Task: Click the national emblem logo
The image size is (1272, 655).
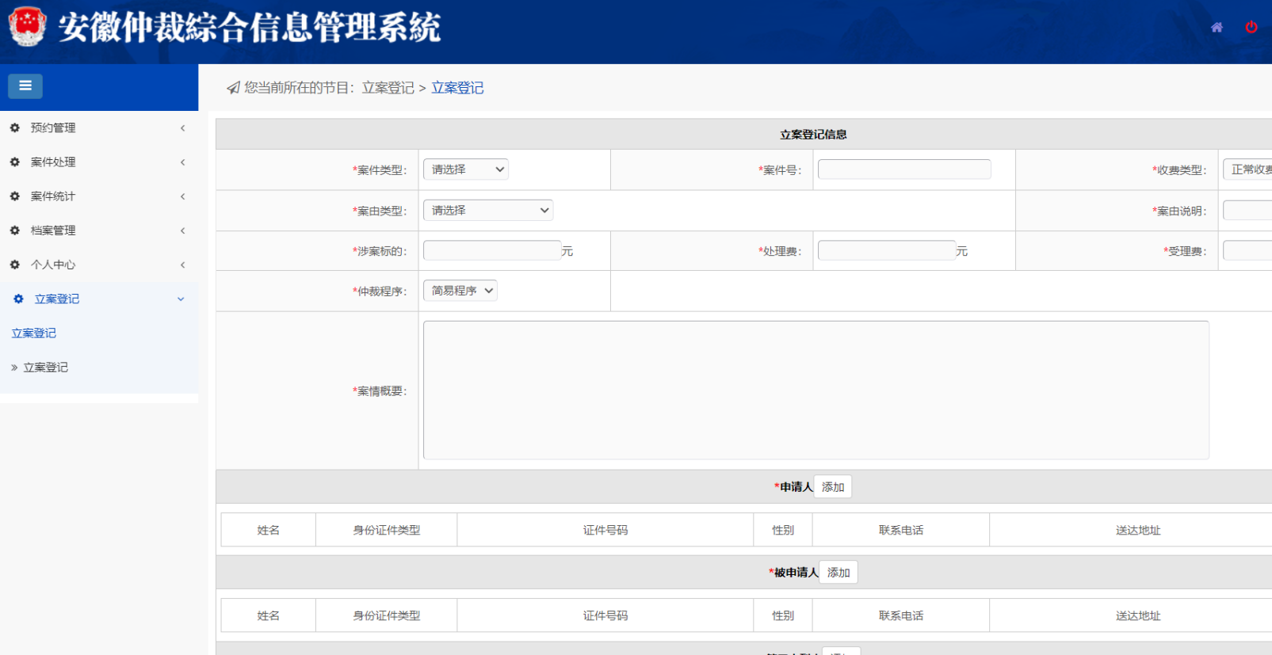Action: click(x=28, y=26)
